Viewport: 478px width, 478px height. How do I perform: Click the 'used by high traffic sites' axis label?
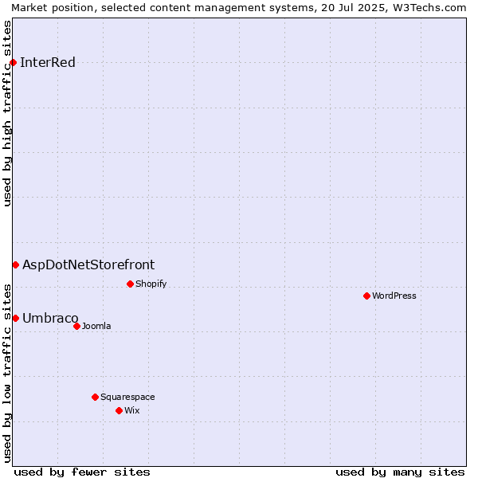(6, 113)
